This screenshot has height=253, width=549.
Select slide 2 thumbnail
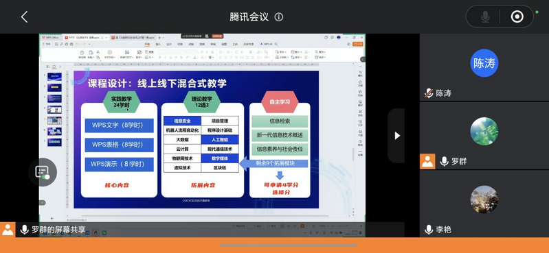pyautogui.click(x=54, y=88)
